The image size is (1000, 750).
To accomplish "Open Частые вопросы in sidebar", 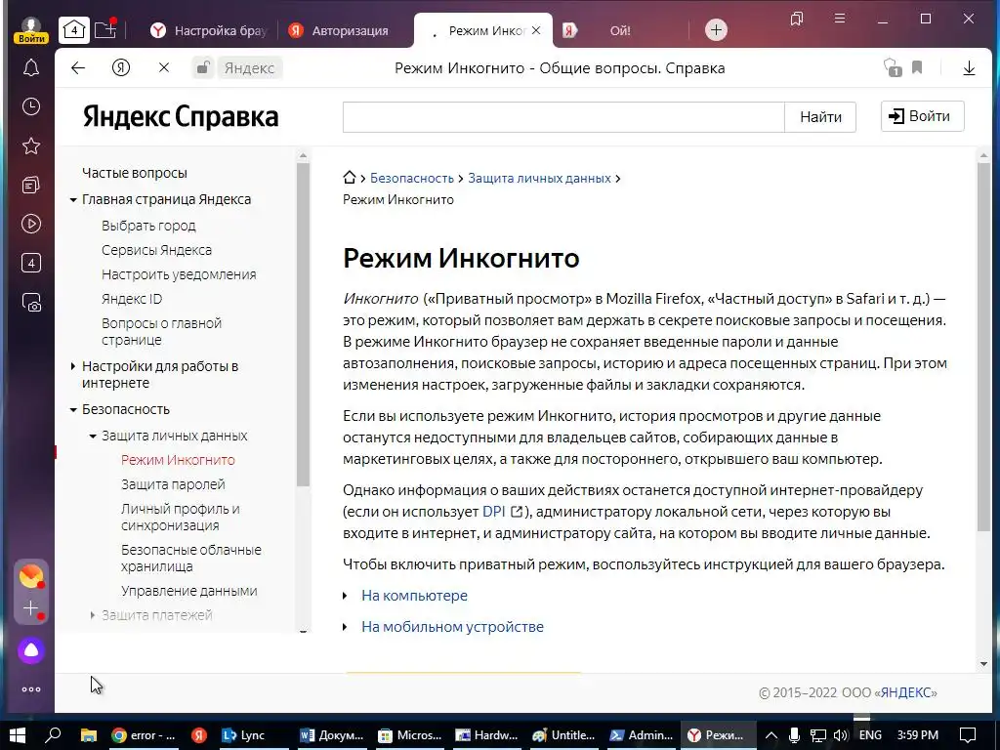I will pyautogui.click(x=135, y=173).
